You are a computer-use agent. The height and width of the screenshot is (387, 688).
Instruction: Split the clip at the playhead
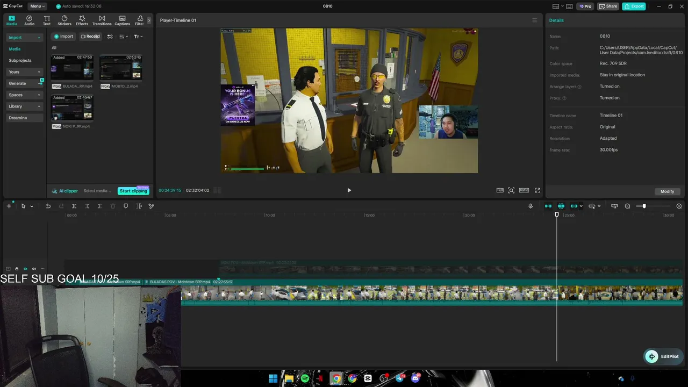click(74, 206)
